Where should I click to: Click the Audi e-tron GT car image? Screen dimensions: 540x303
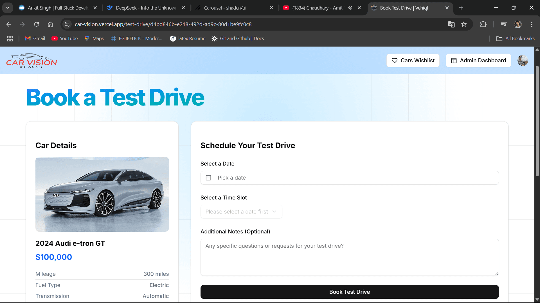[x=102, y=194]
